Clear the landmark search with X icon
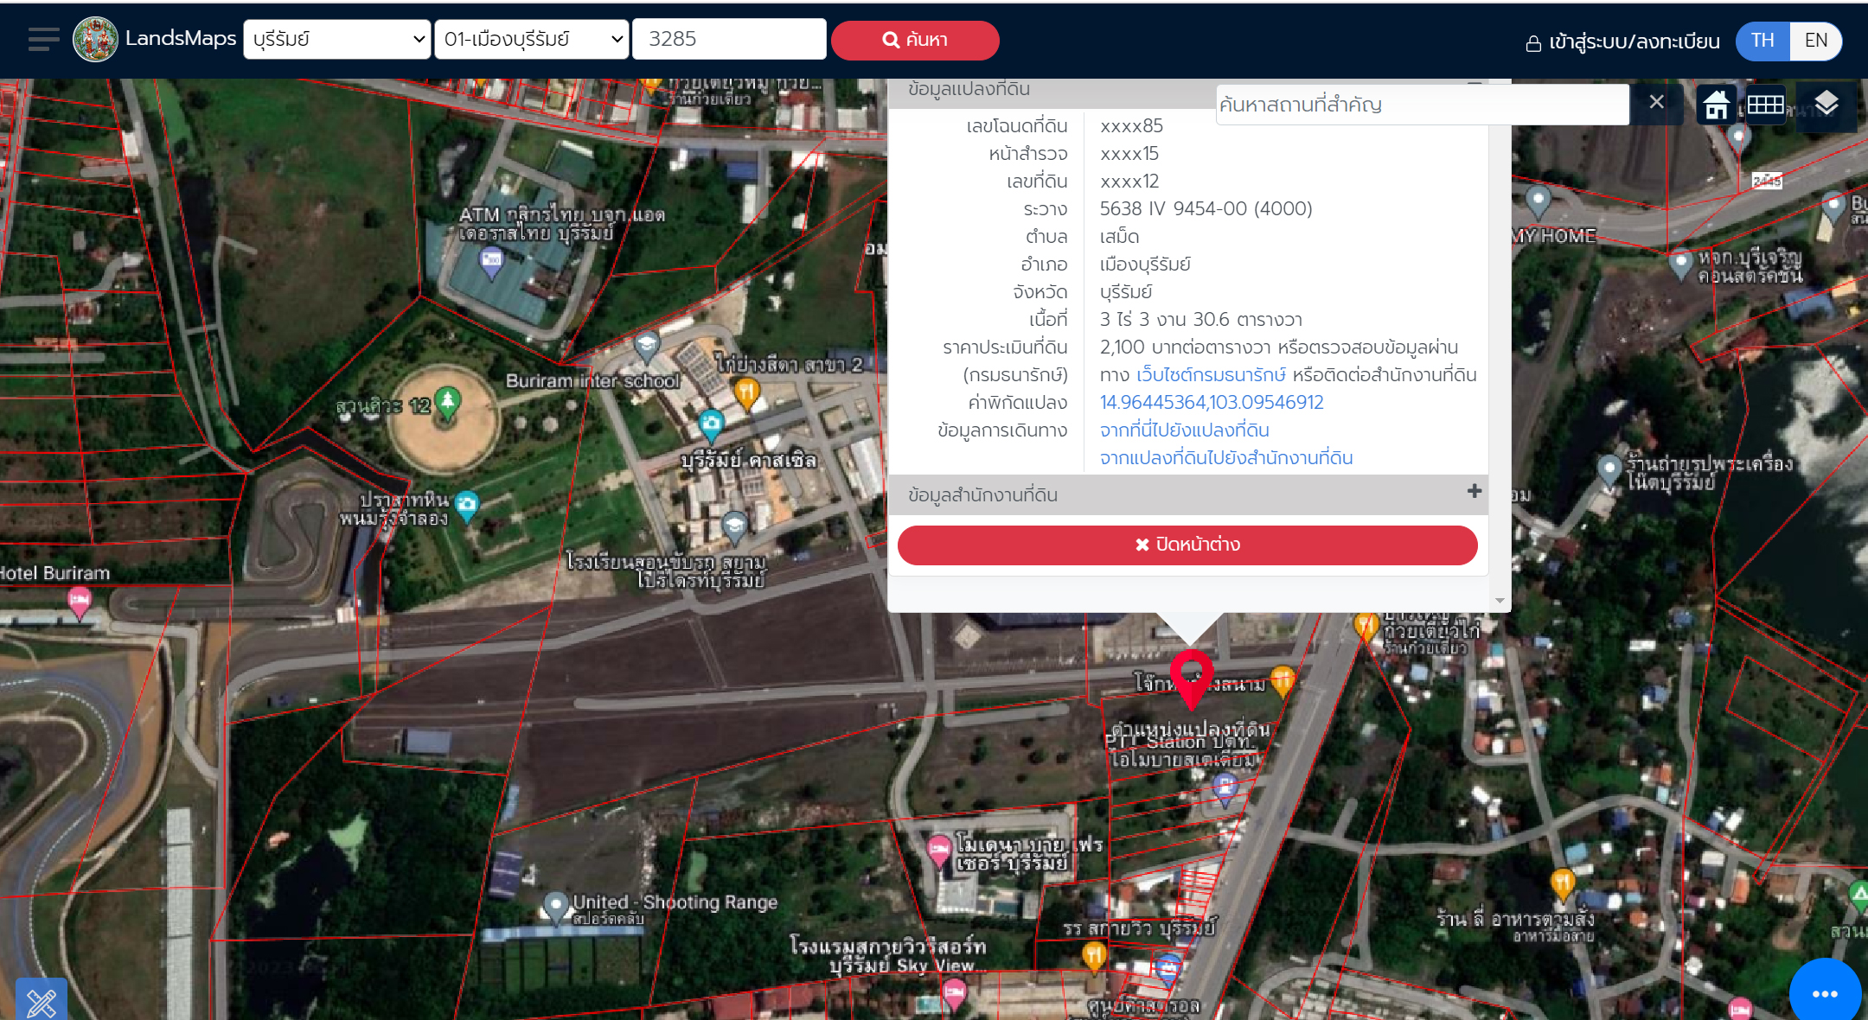 (x=1656, y=102)
